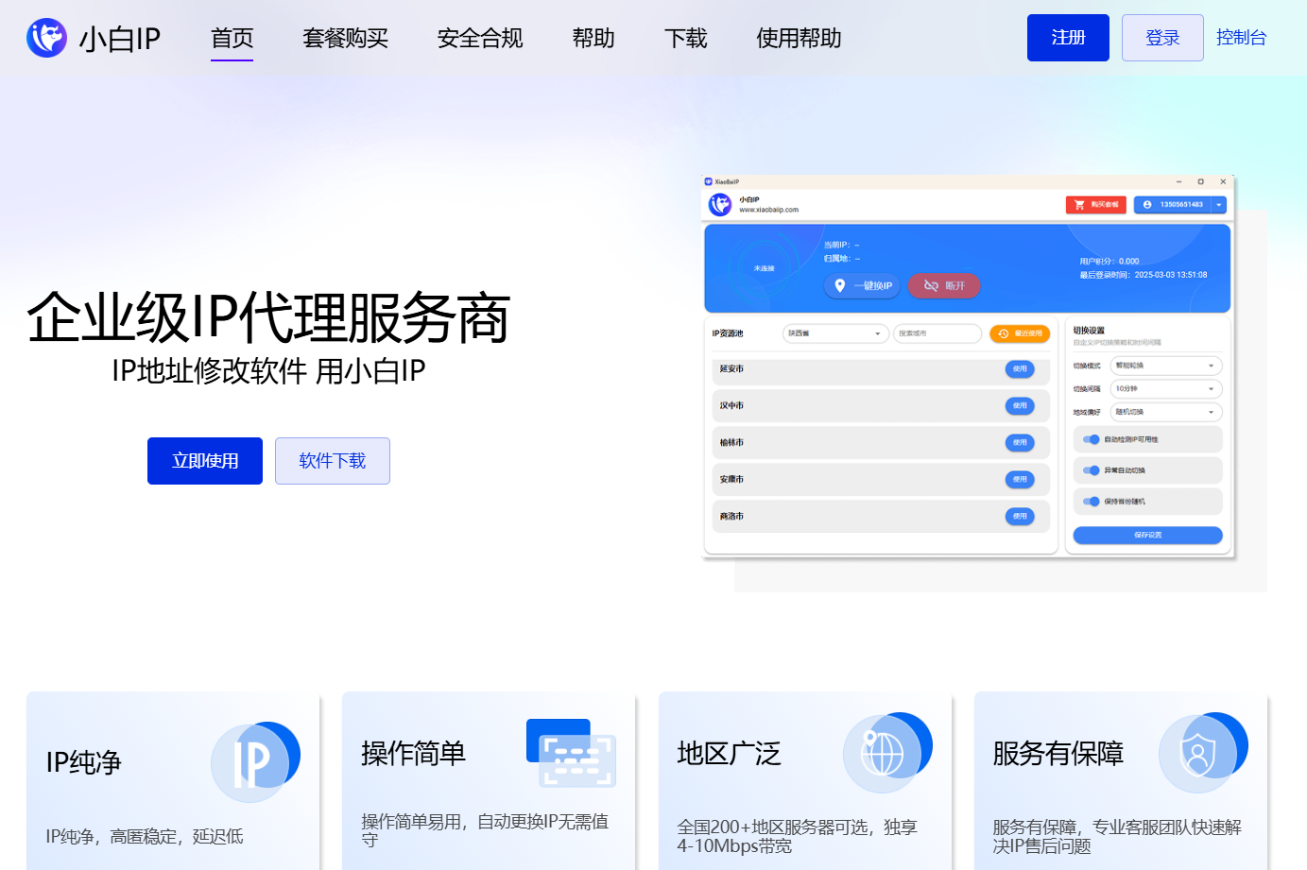This screenshot has height=870, width=1307.
Task: Click the 未连接 status circle
Action: tap(764, 268)
